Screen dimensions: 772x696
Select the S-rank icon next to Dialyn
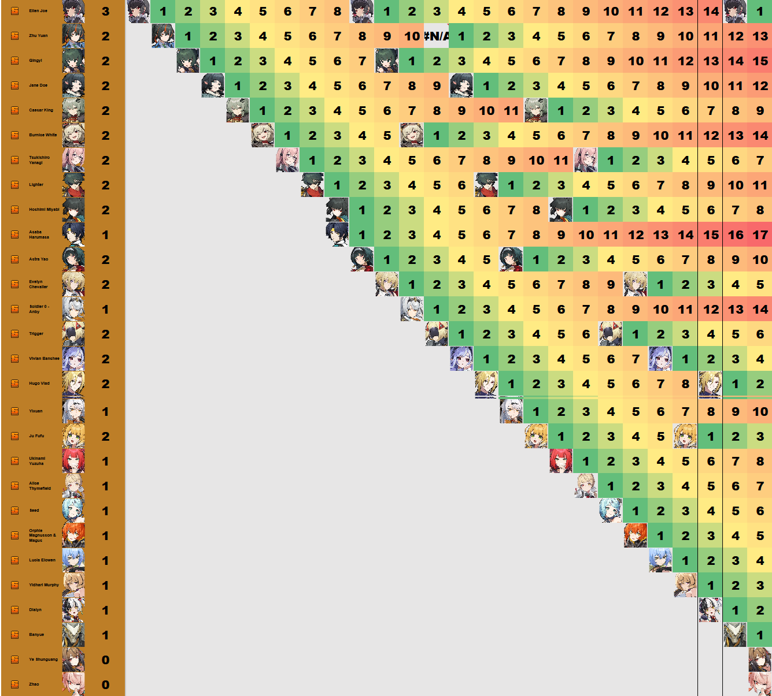[x=15, y=610]
